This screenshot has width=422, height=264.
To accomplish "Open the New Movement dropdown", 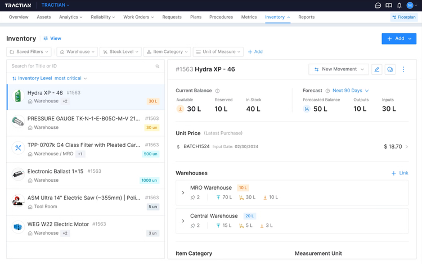I will [339, 69].
